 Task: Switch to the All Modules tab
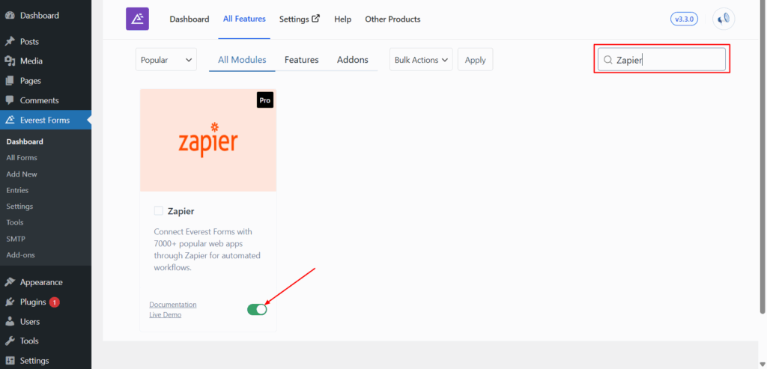tap(242, 60)
